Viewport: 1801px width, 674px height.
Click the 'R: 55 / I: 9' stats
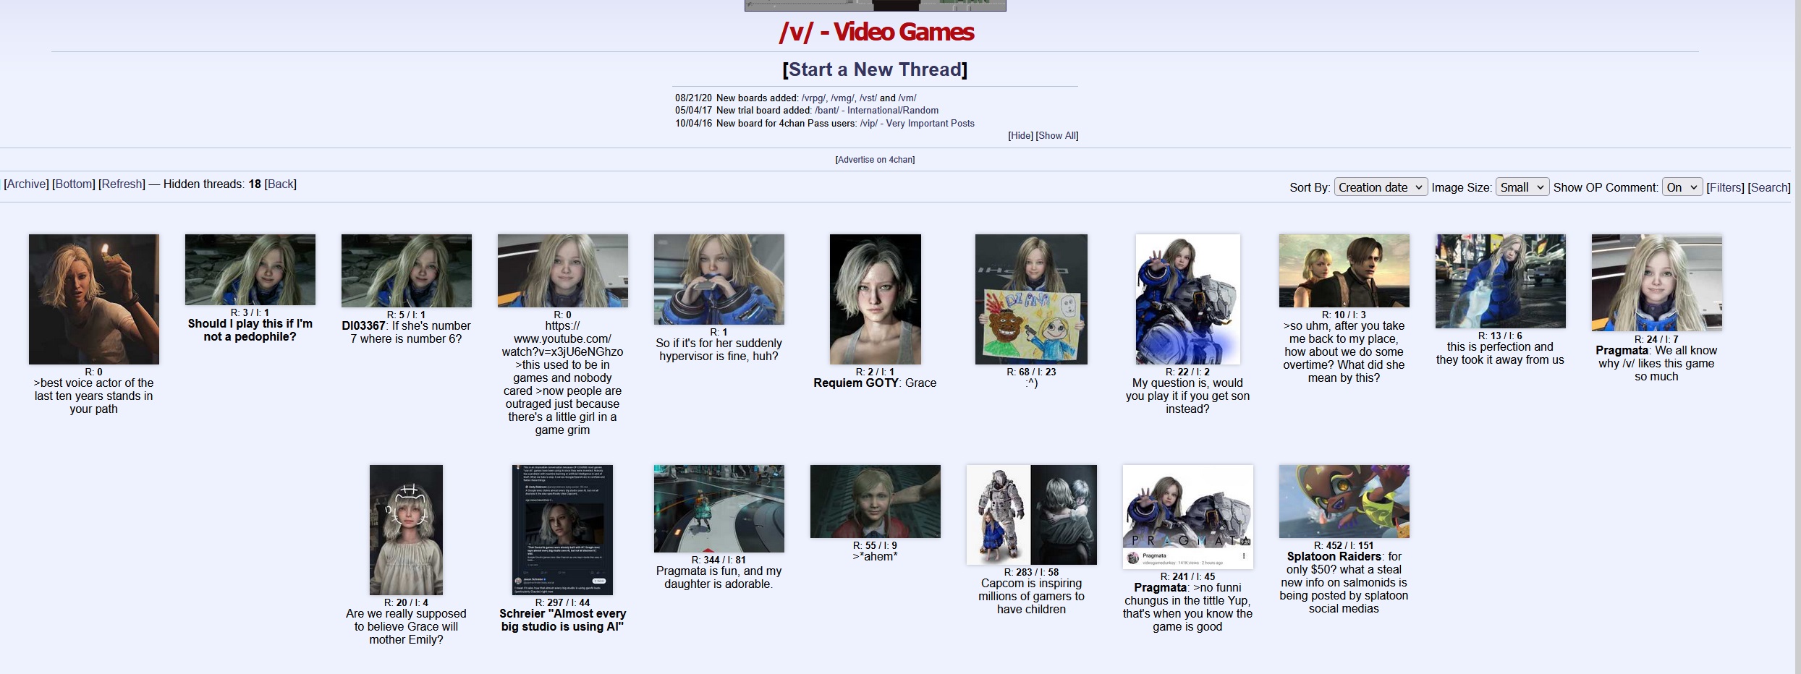point(875,546)
